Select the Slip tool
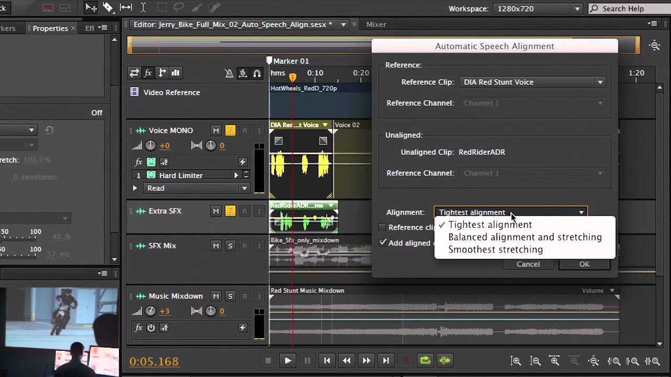 pos(126,7)
